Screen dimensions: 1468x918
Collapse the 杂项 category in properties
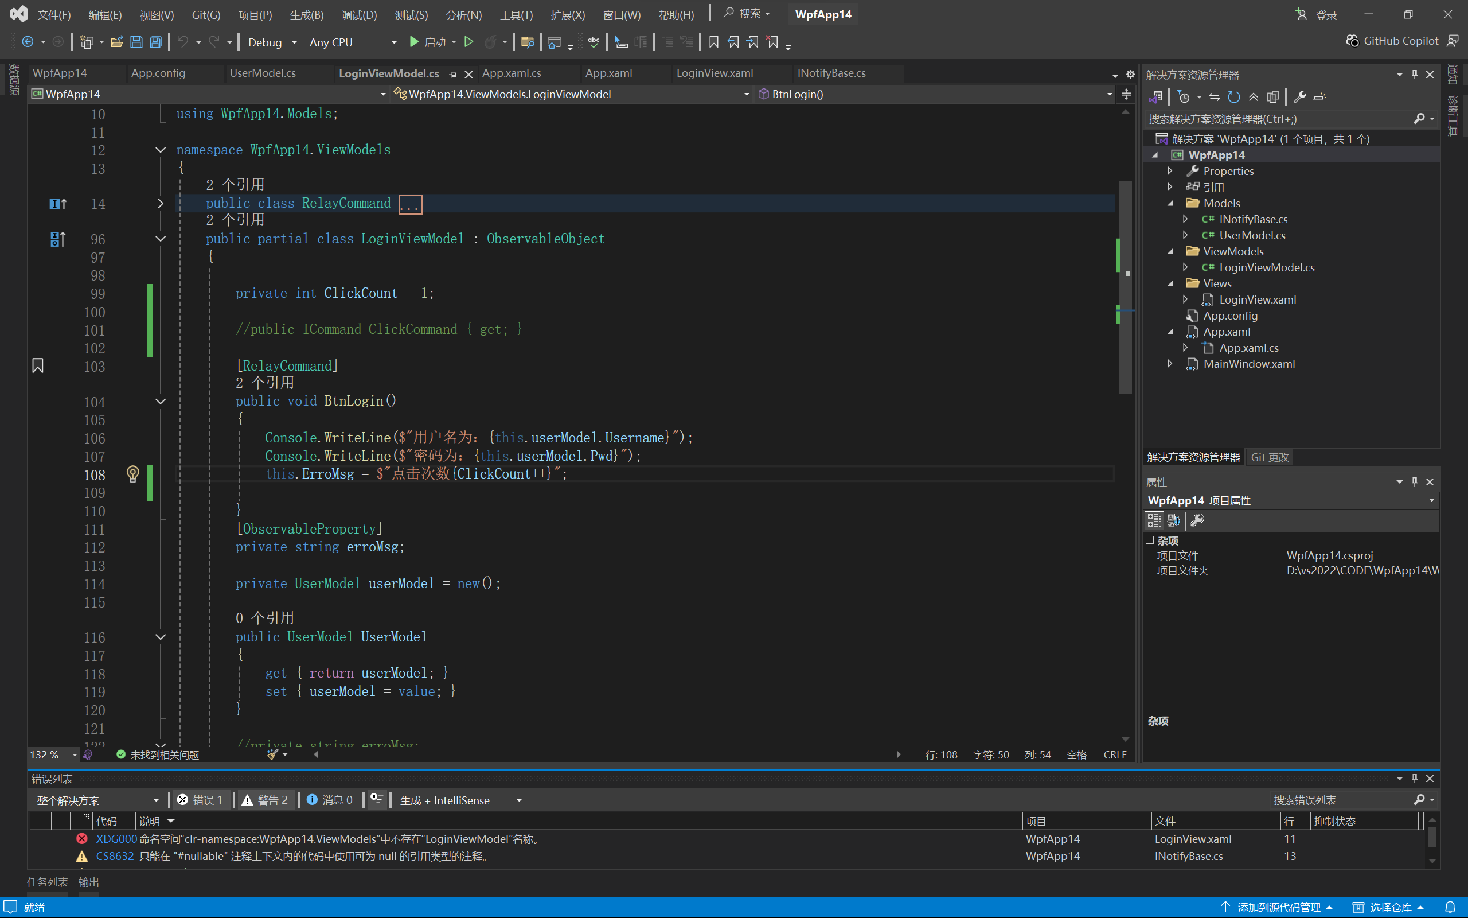[x=1150, y=540]
